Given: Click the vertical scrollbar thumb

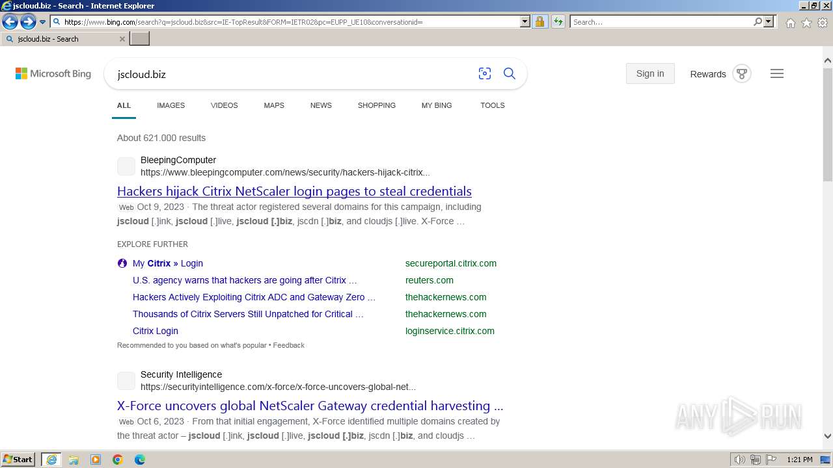Looking at the screenshot, I should tap(828, 123).
